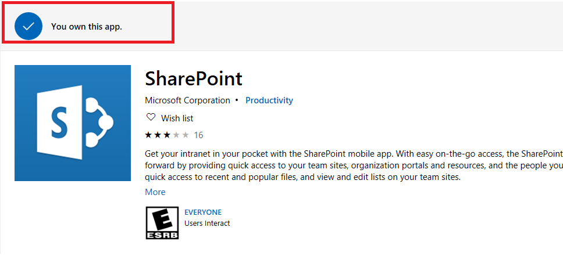Click the app description paragraph

pos(354,165)
